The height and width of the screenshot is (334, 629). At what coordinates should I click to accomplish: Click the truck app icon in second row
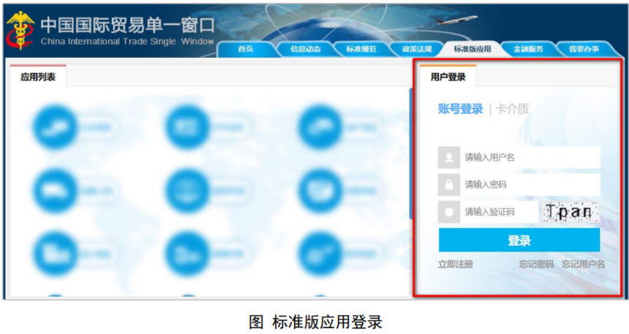tap(55, 190)
